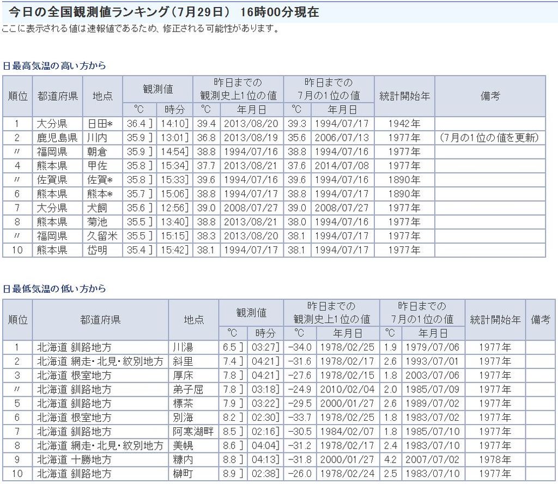Click the 斜里 location entry

coord(183,361)
